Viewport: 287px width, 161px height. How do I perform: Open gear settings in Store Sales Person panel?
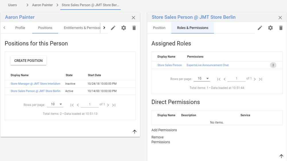270,28
